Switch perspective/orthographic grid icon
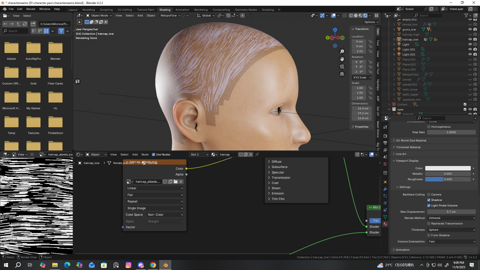Screen dimensions: 480x270 click(342, 74)
